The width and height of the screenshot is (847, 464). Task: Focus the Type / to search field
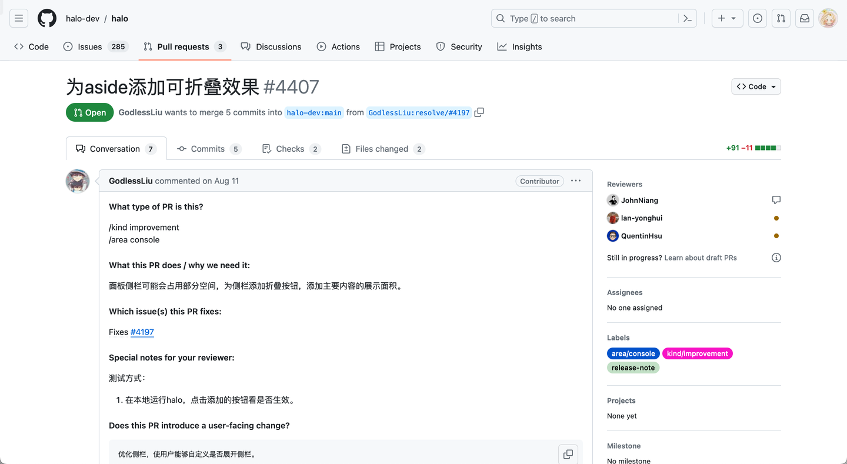pyautogui.click(x=594, y=18)
